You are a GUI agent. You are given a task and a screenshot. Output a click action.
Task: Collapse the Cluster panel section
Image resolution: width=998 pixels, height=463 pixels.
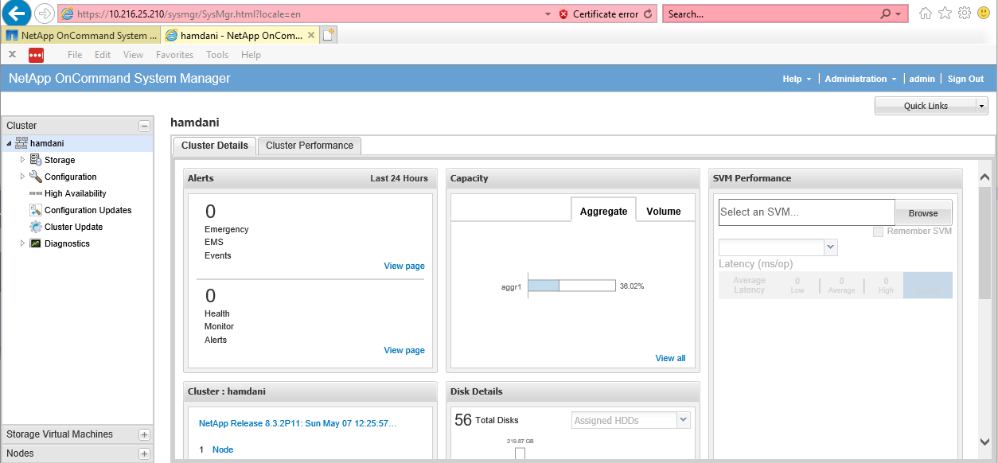click(144, 126)
